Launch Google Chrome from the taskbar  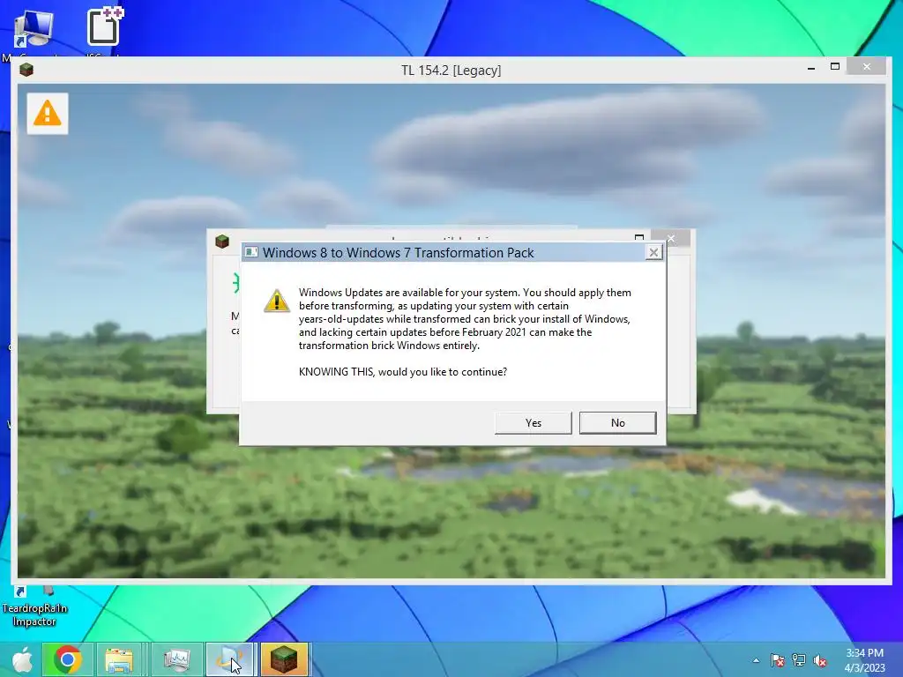(67, 659)
